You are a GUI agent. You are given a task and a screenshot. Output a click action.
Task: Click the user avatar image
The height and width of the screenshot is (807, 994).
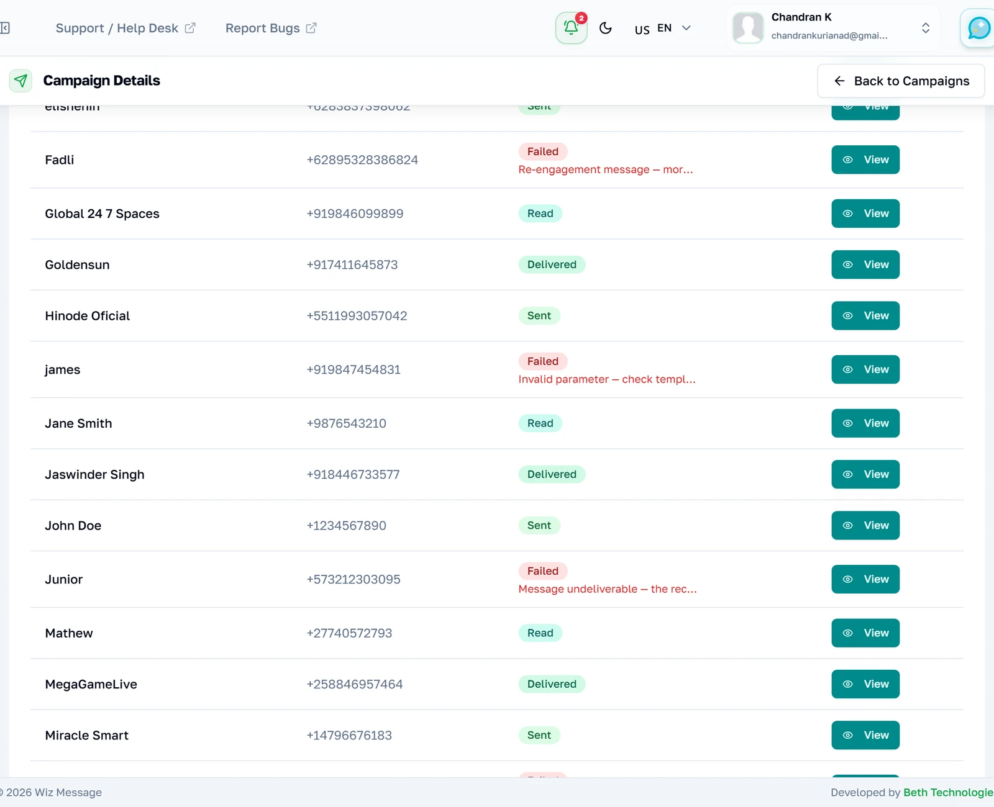pos(748,28)
